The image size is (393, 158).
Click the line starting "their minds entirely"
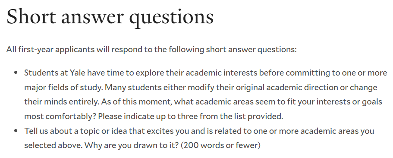pyautogui.click(x=203, y=102)
